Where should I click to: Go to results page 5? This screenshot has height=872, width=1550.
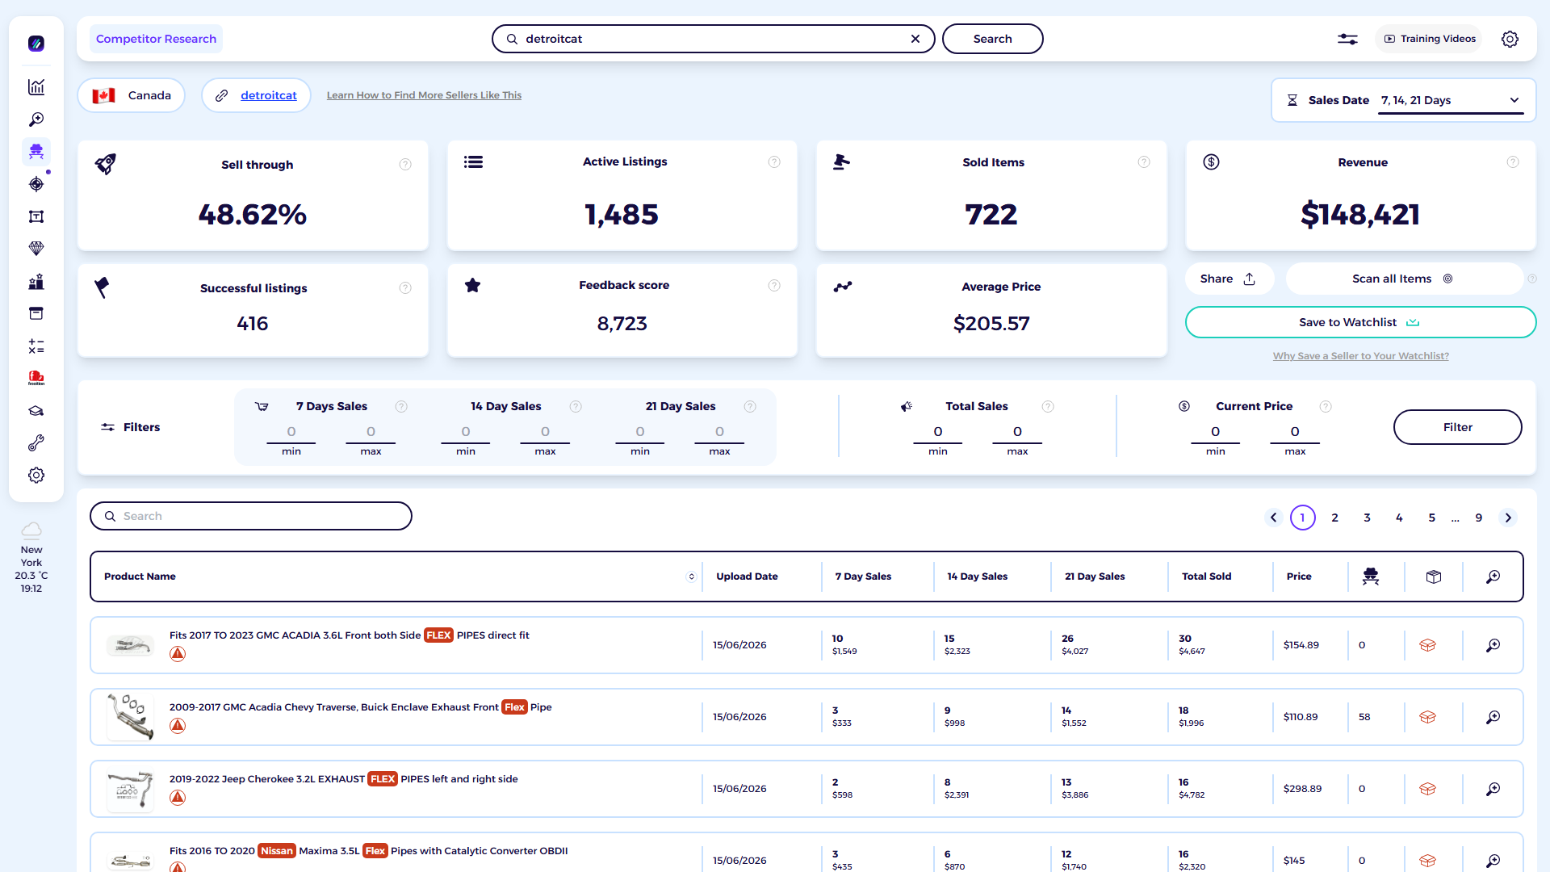[x=1432, y=518]
